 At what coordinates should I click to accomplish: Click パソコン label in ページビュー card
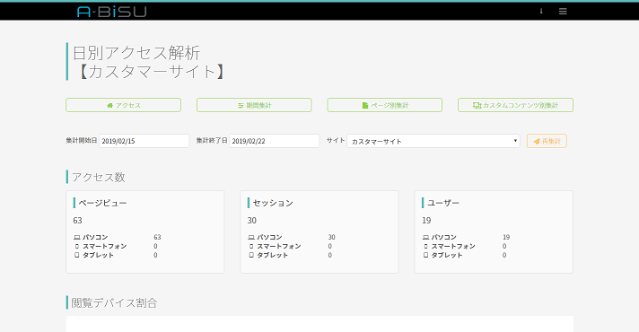95,237
